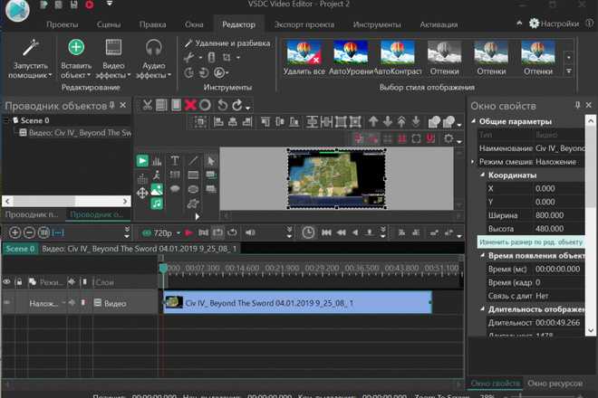
Task: Click the clock time icon on timeline toolbar
Action: (308, 232)
